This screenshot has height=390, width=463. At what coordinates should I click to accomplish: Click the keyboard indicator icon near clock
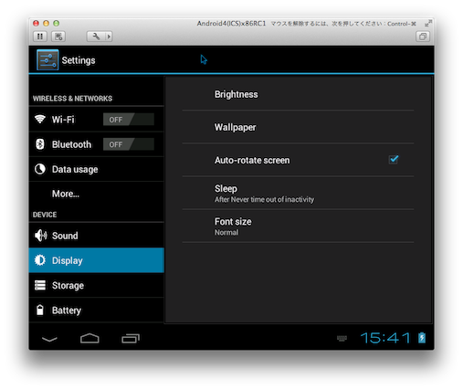click(342, 338)
